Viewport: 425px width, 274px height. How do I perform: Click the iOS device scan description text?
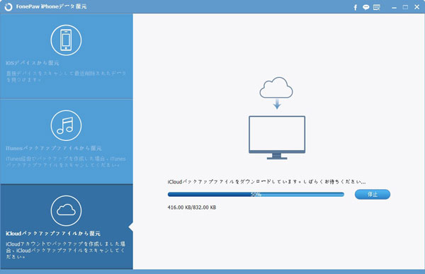point(66,76)
